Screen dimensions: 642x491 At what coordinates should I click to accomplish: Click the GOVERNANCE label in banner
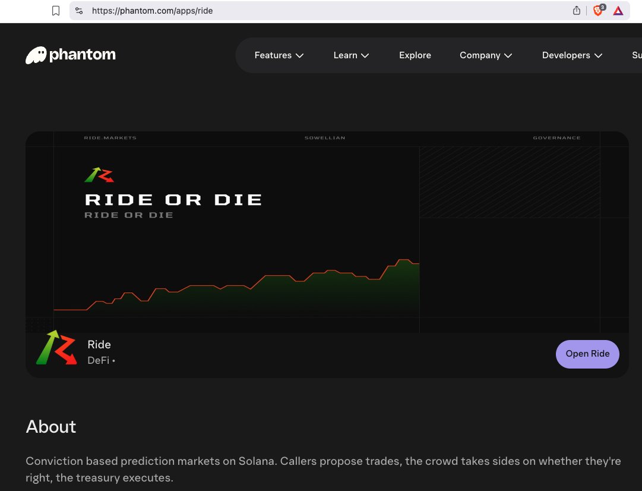pos(556,138)
